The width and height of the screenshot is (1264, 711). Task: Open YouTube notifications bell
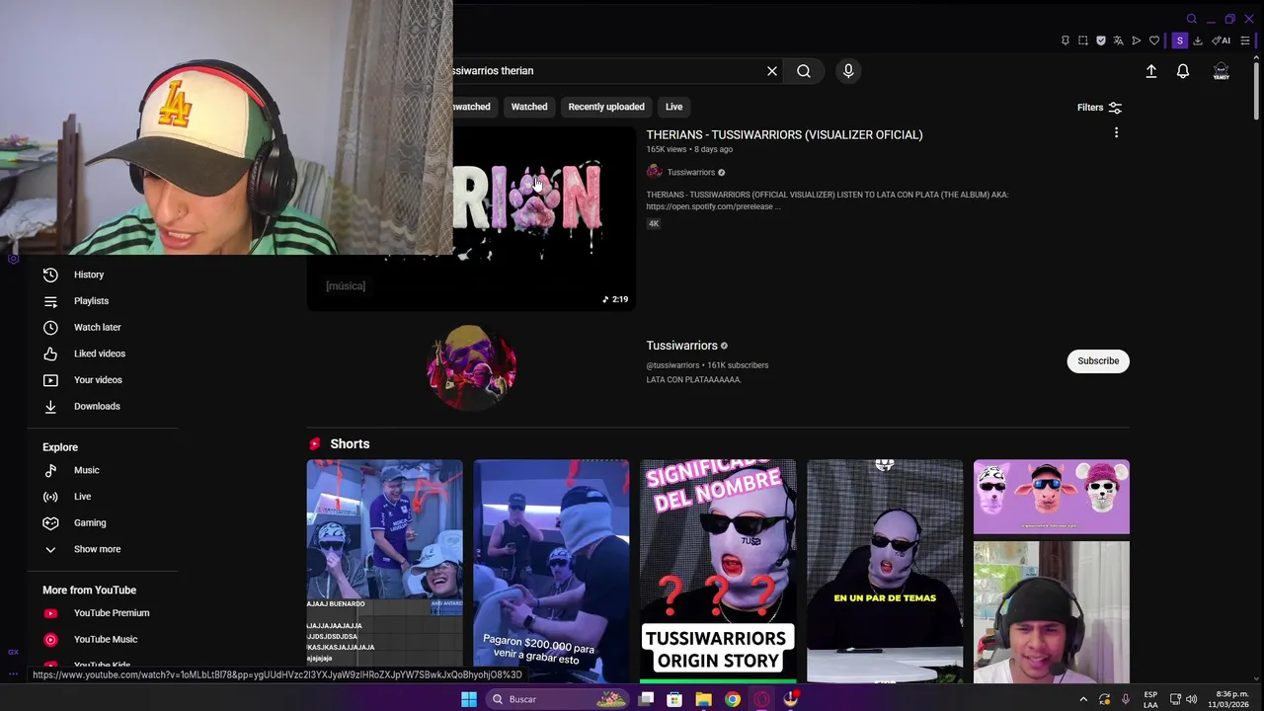click(1183, 71)
